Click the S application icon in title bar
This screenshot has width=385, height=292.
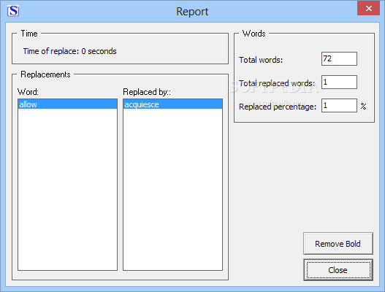[x=13, y=11]
